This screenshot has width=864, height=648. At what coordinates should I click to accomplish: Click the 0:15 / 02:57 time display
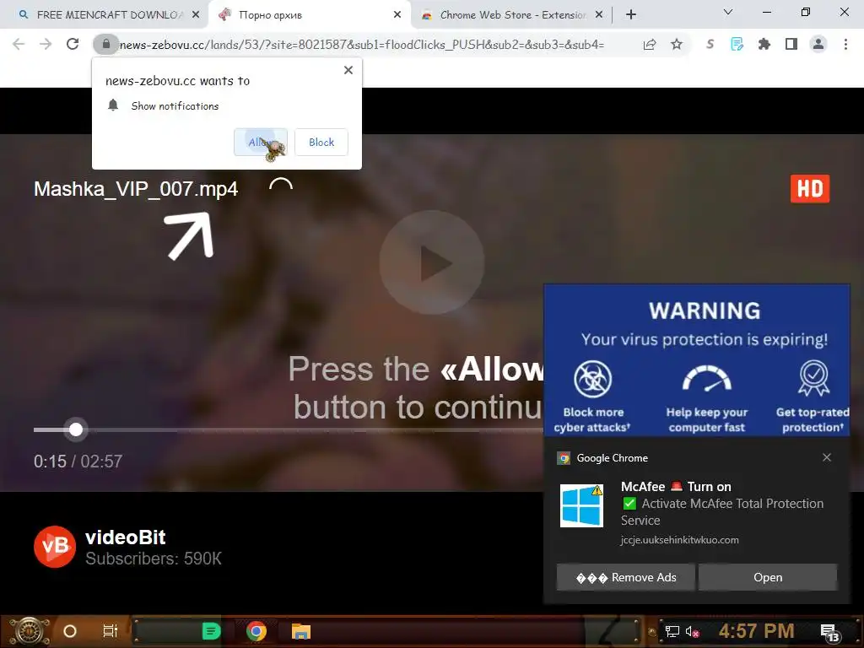click(78, 462)
